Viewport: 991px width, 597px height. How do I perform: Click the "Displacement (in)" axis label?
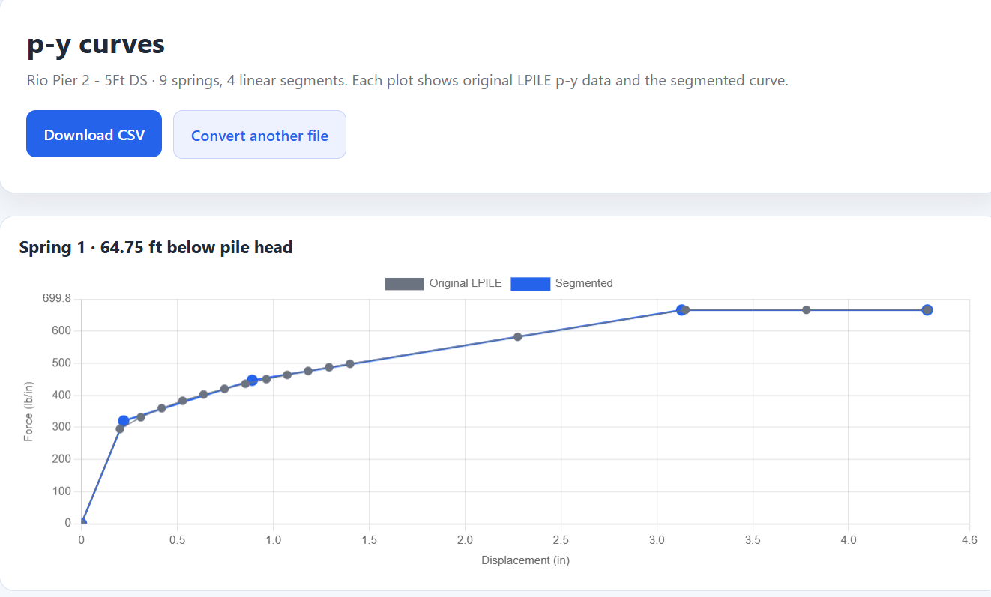(525, 561)
